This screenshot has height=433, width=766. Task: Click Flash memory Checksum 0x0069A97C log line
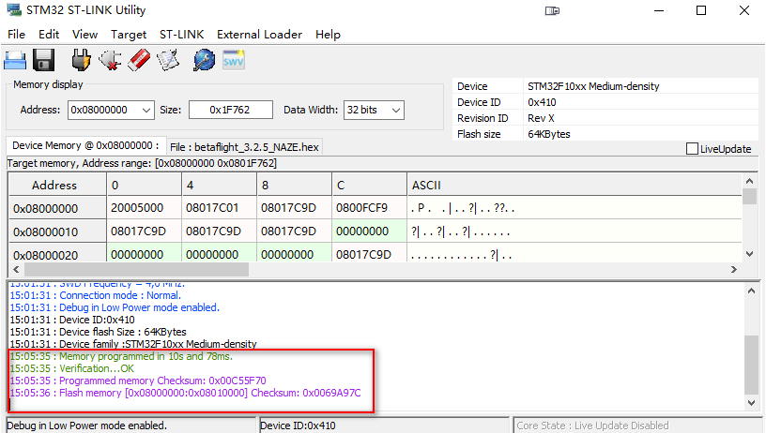pos(185,393)
